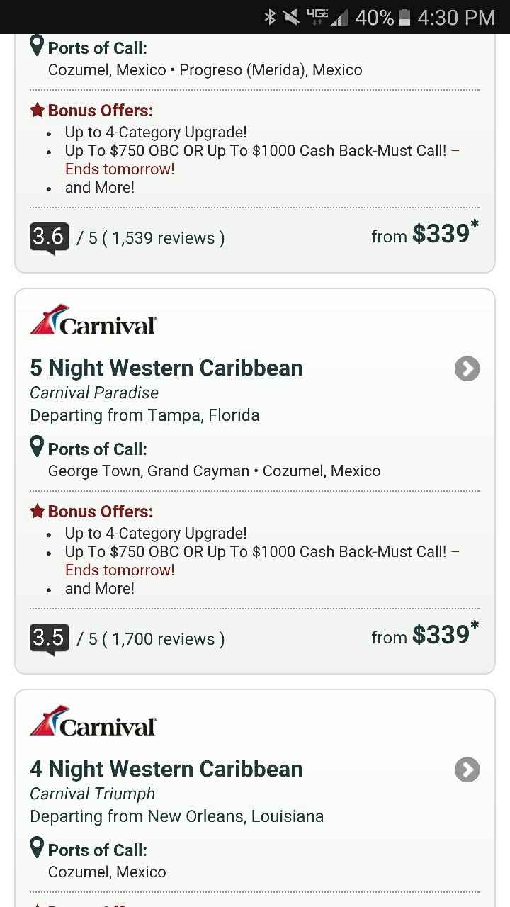This screenshot has height=907, width=510.
Task: Tap the 3.6 rating badge
Action: (x=48, y=235)
